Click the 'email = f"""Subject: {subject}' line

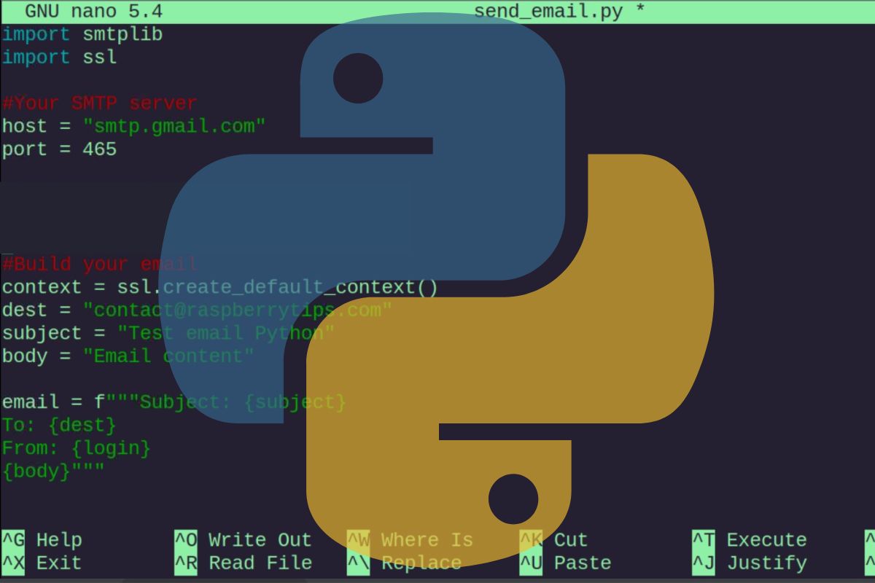coord(174,402)
